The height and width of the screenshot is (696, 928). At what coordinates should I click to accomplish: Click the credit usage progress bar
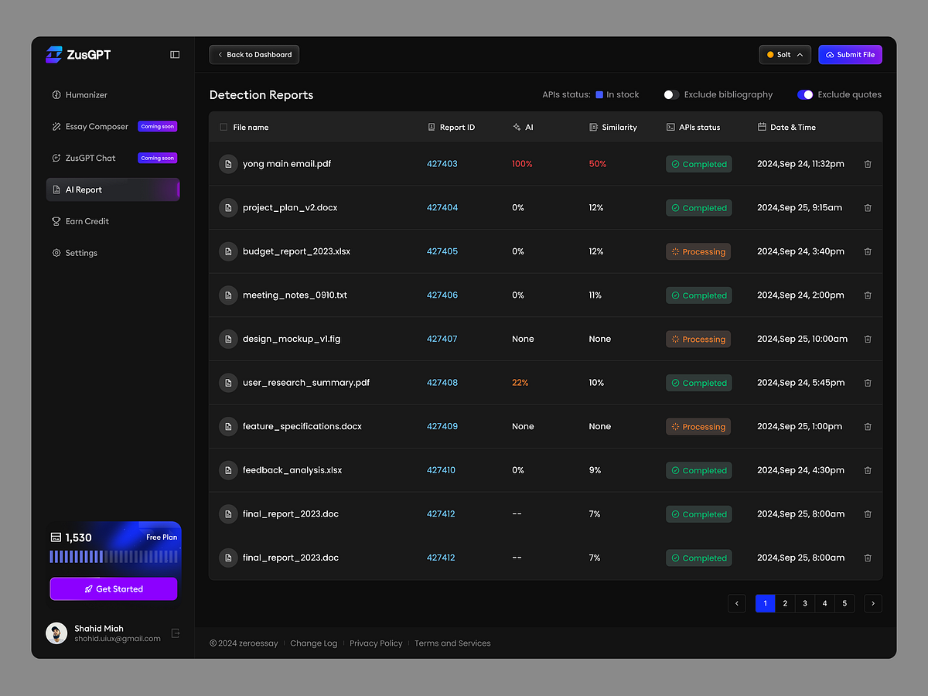tap(114, 557)
